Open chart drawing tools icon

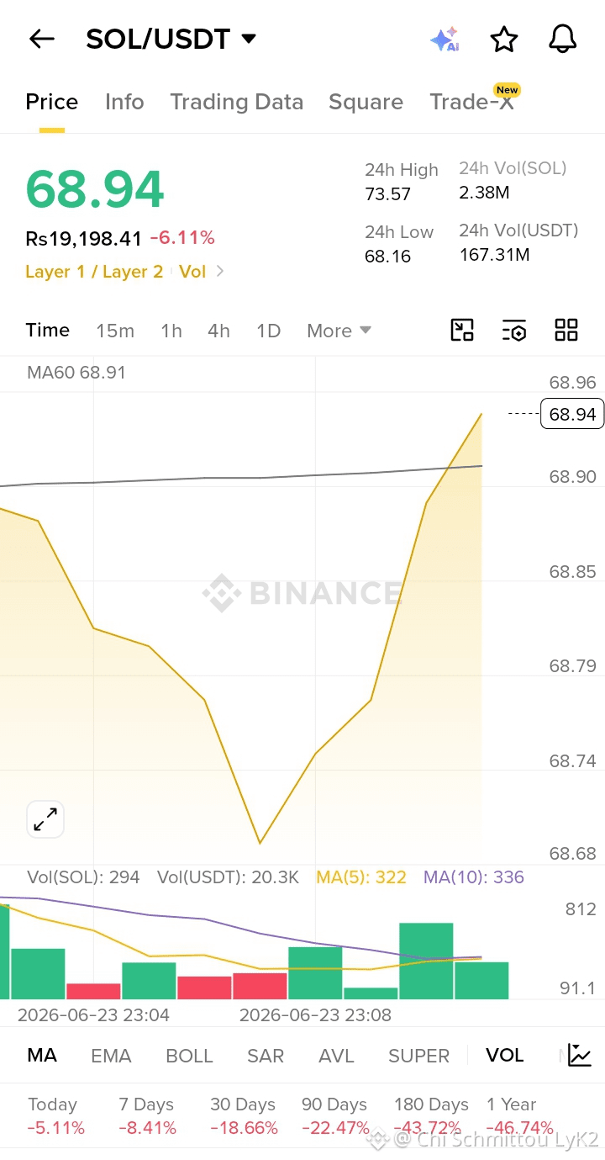click(462, 330)
